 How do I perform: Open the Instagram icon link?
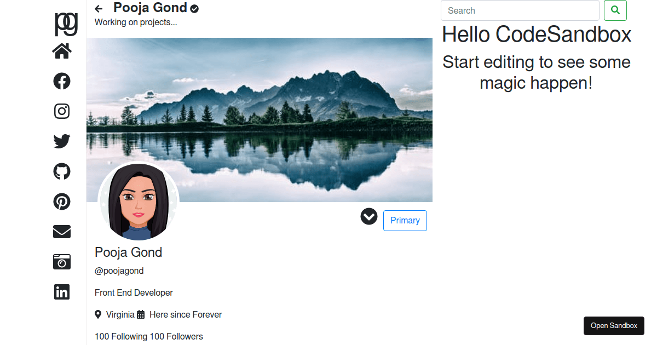point(62,111)
